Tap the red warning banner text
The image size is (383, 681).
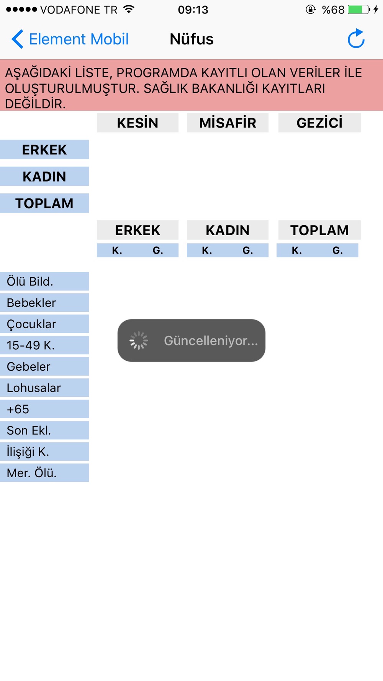pos(184,88)
